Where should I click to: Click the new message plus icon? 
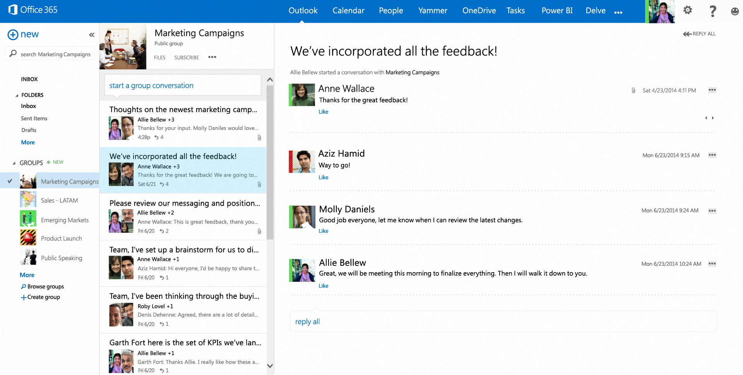pyautogui.click(x=13, y=35)
